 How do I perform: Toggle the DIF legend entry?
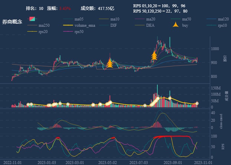(113, 25)
